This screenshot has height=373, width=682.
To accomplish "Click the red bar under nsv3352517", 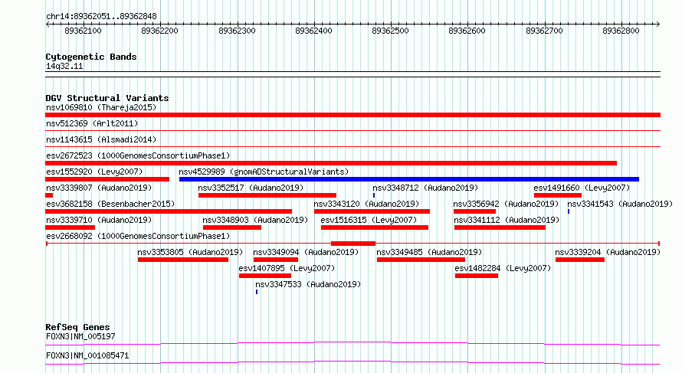I will (267, 195).
